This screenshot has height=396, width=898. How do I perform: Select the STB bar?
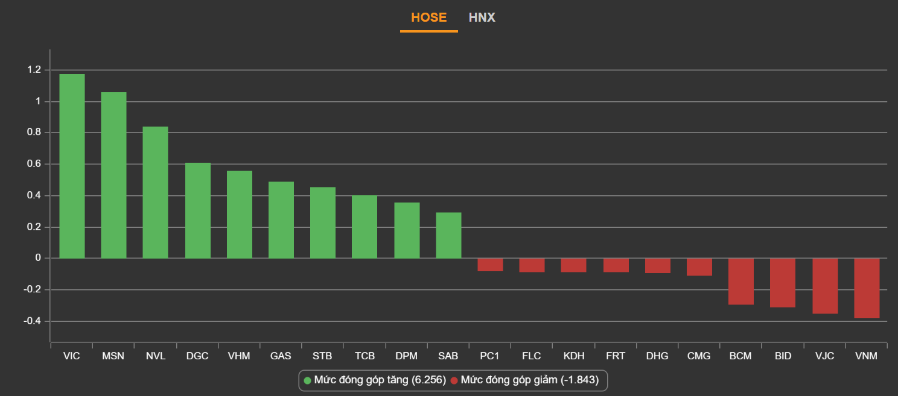click(x=322, y=222)
